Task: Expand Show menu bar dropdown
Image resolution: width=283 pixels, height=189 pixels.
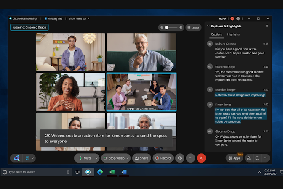Action: [x=79, y=19]
